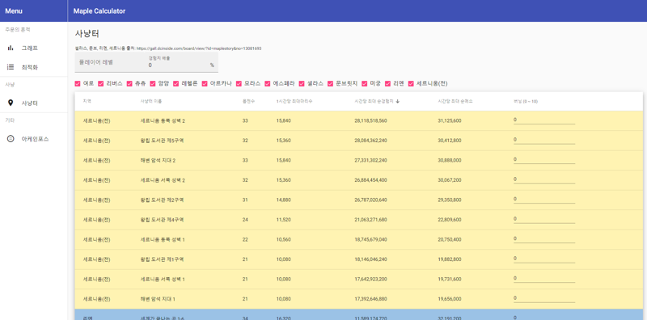Disable the 레헬른 checkbox
This screenshot has height=320, width=647.
[176, 84]
